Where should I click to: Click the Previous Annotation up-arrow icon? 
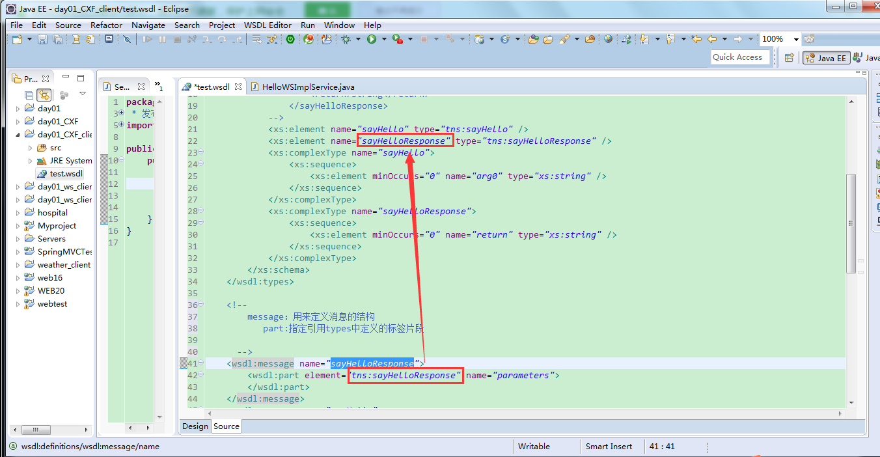(x=670, y=39)
